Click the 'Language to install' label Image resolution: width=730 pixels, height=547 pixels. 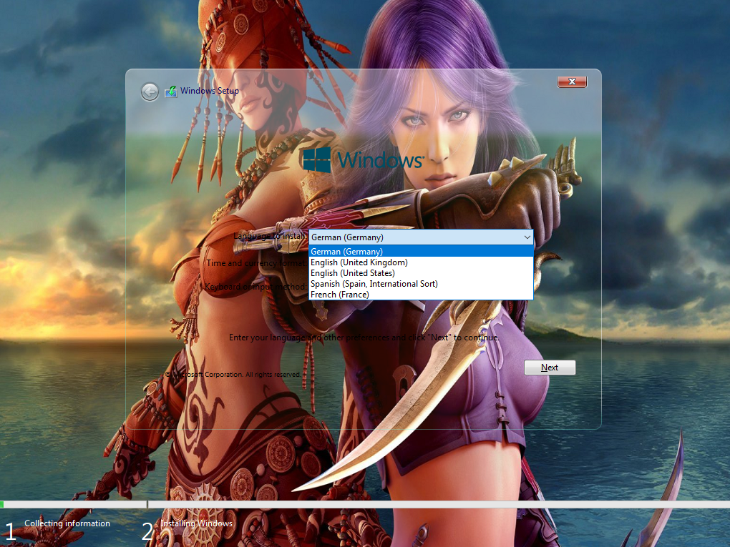(270, 236)
